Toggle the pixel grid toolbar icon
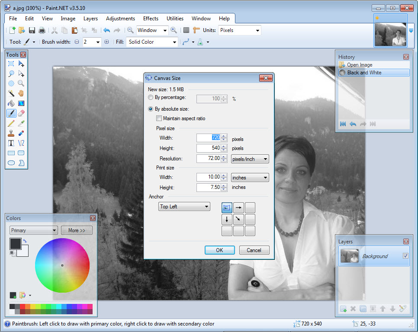 click(x=186, y=30)
